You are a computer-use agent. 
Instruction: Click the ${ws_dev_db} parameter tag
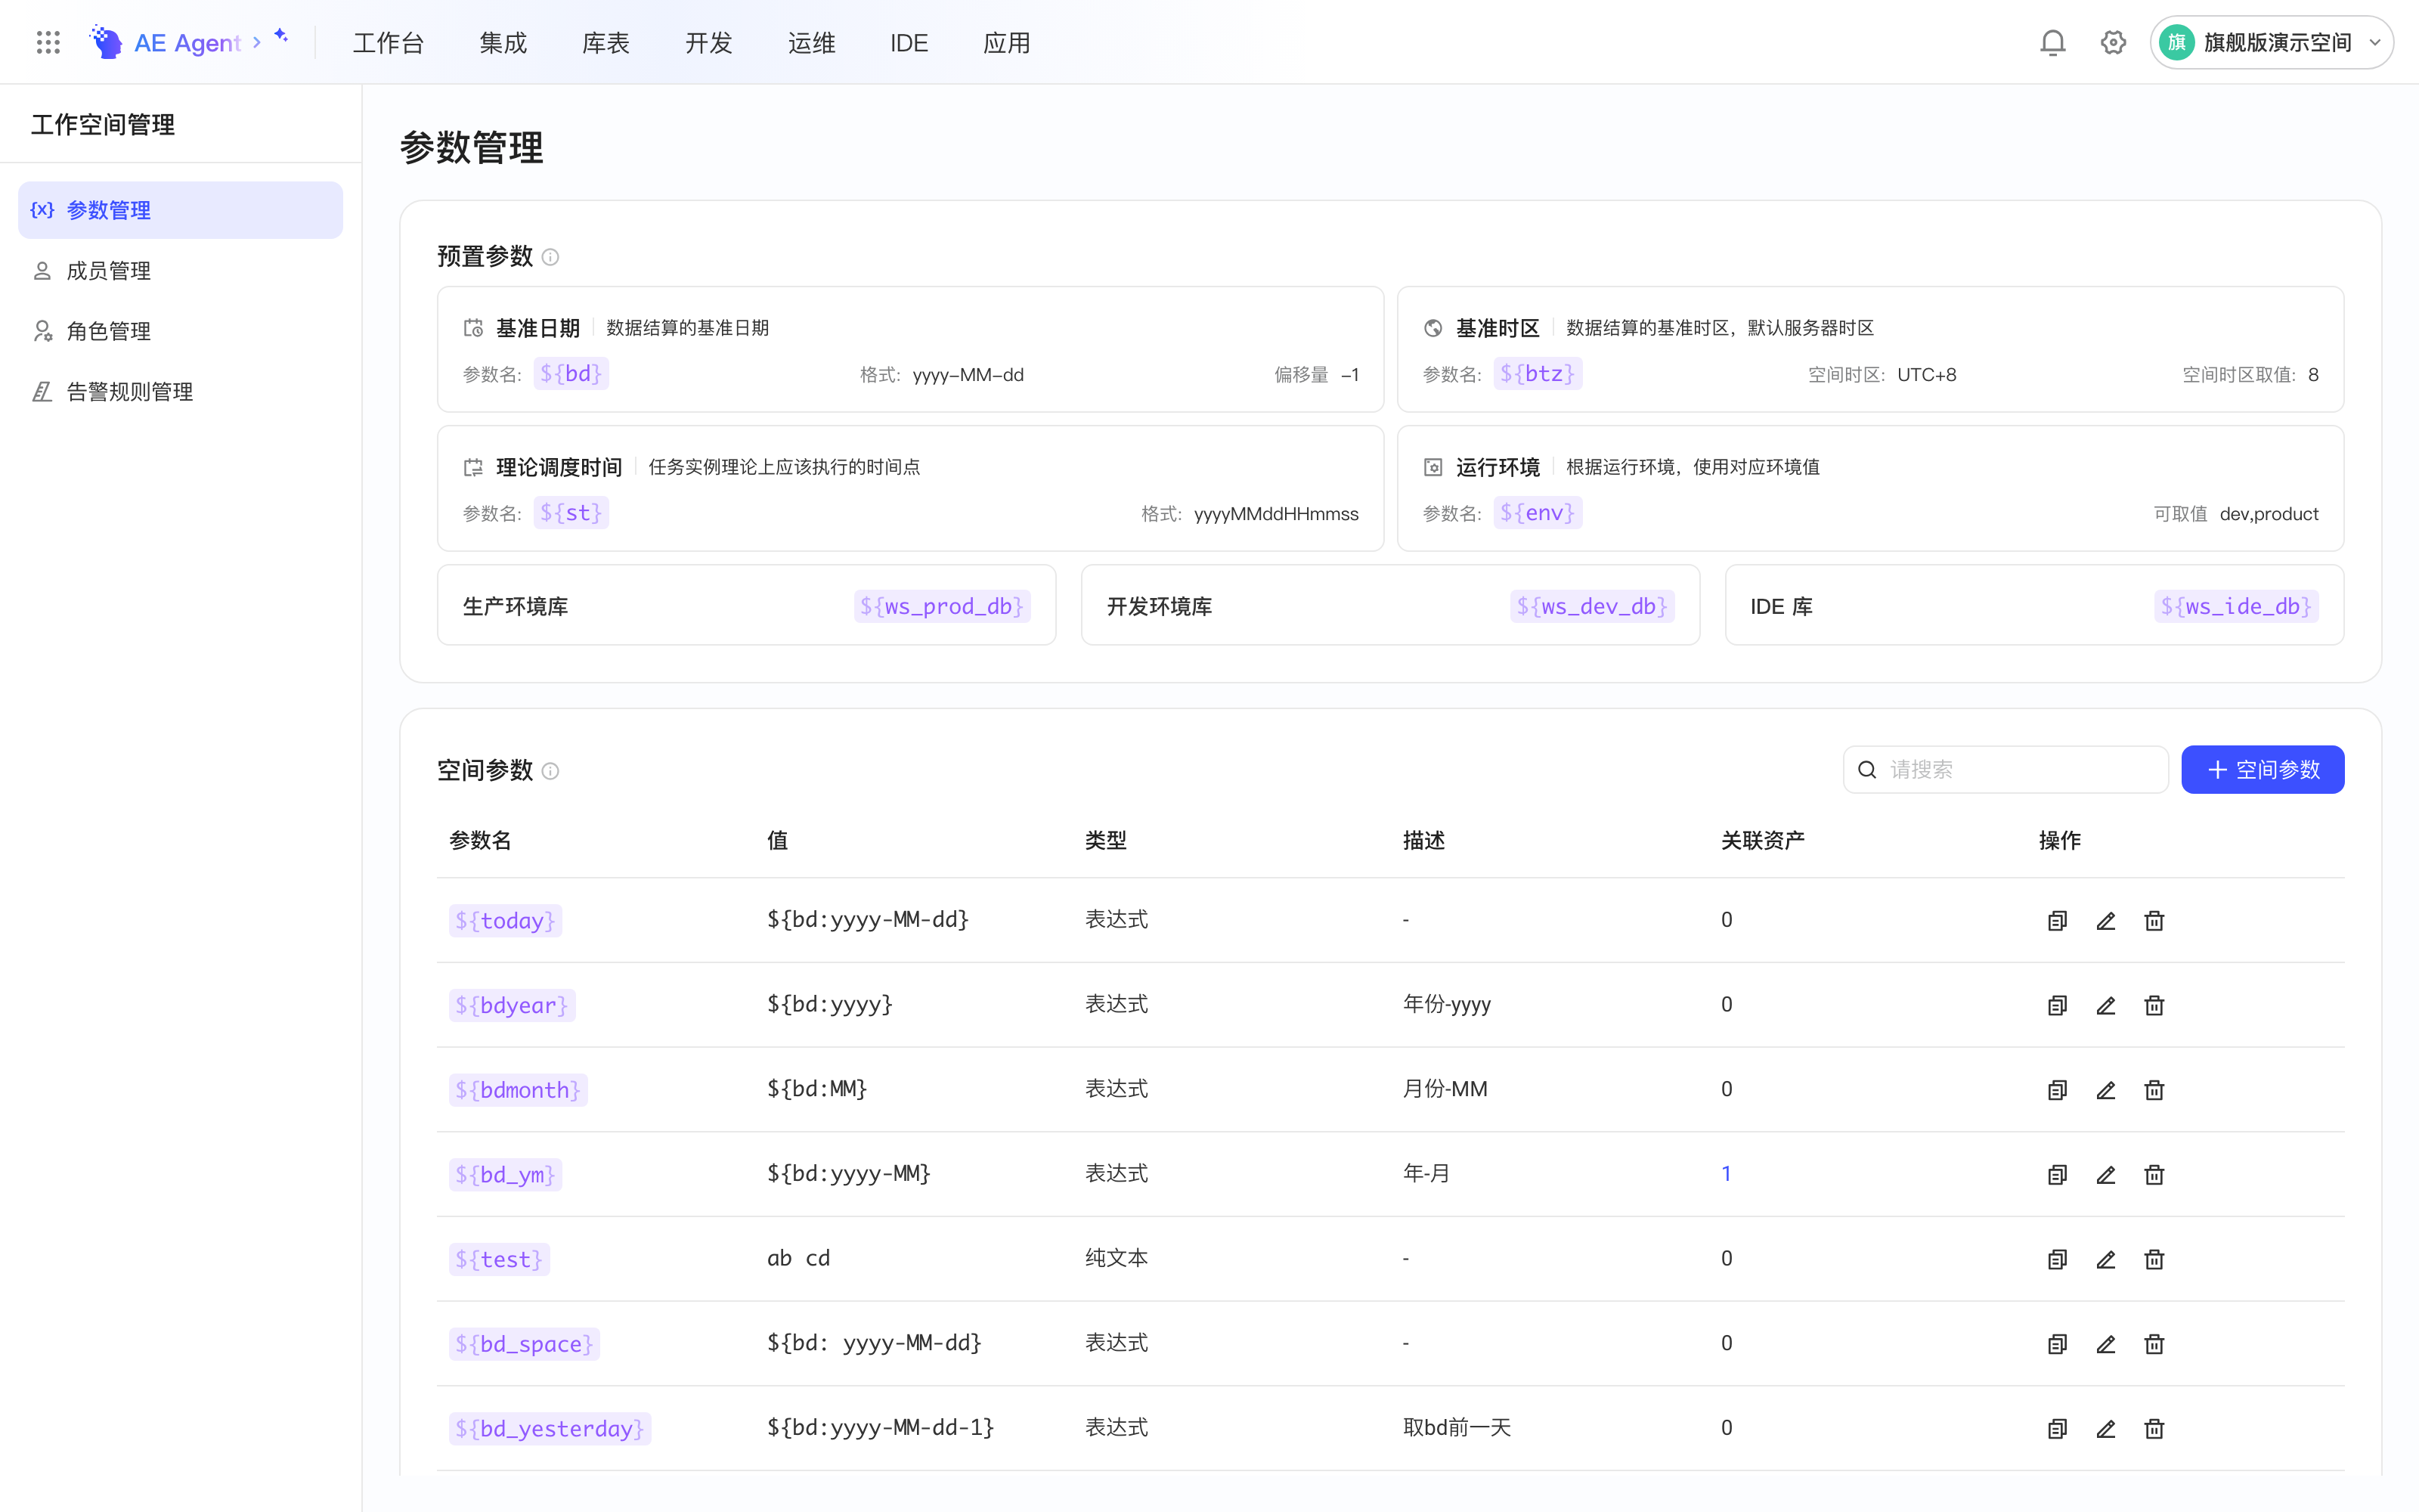(1592, 606)
